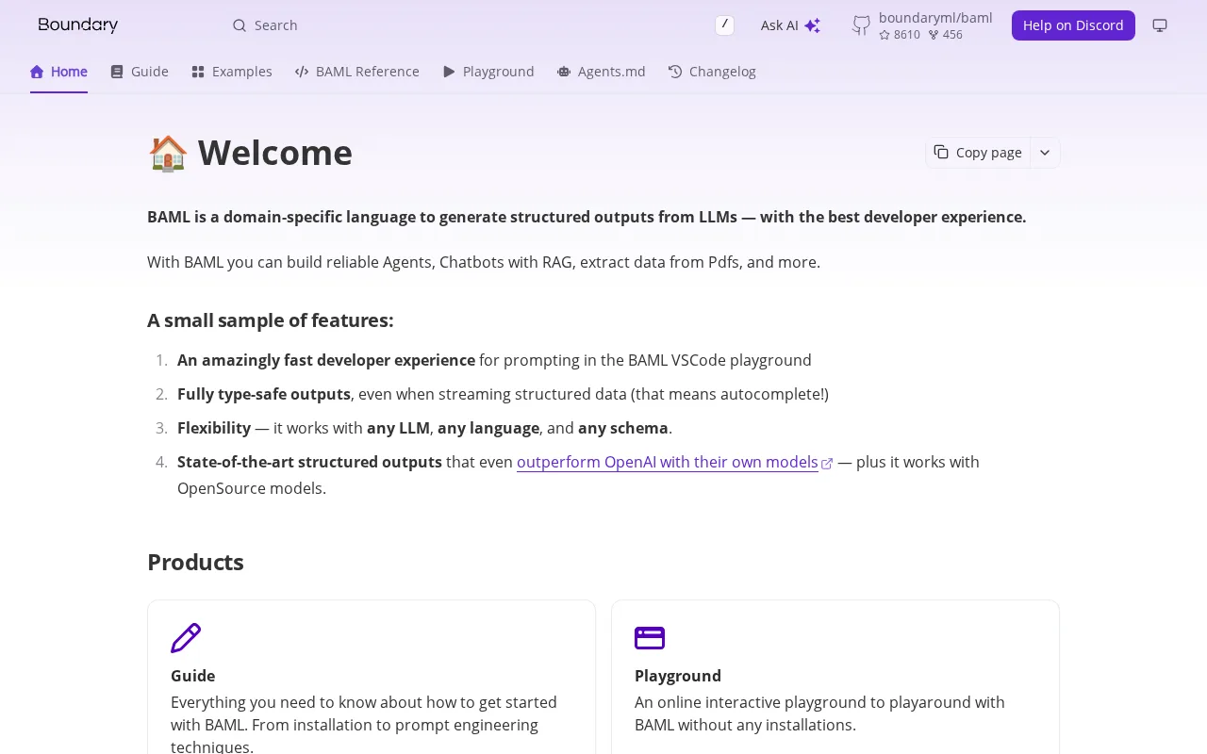Click the Boundary logo
The width and height of the screenshot is (1207, 754).
pos(78,25)
